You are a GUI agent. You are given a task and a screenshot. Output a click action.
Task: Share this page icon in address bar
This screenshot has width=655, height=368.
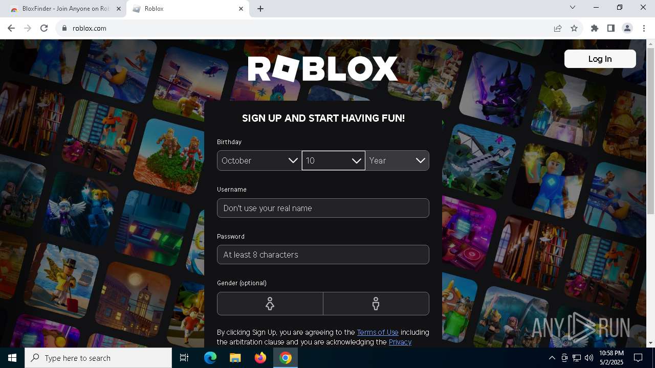pos(558,28)
